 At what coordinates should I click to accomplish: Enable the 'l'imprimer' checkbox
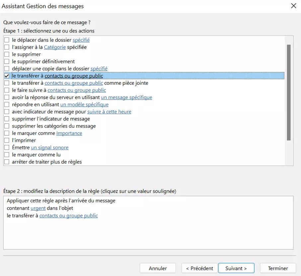point(7,140)
